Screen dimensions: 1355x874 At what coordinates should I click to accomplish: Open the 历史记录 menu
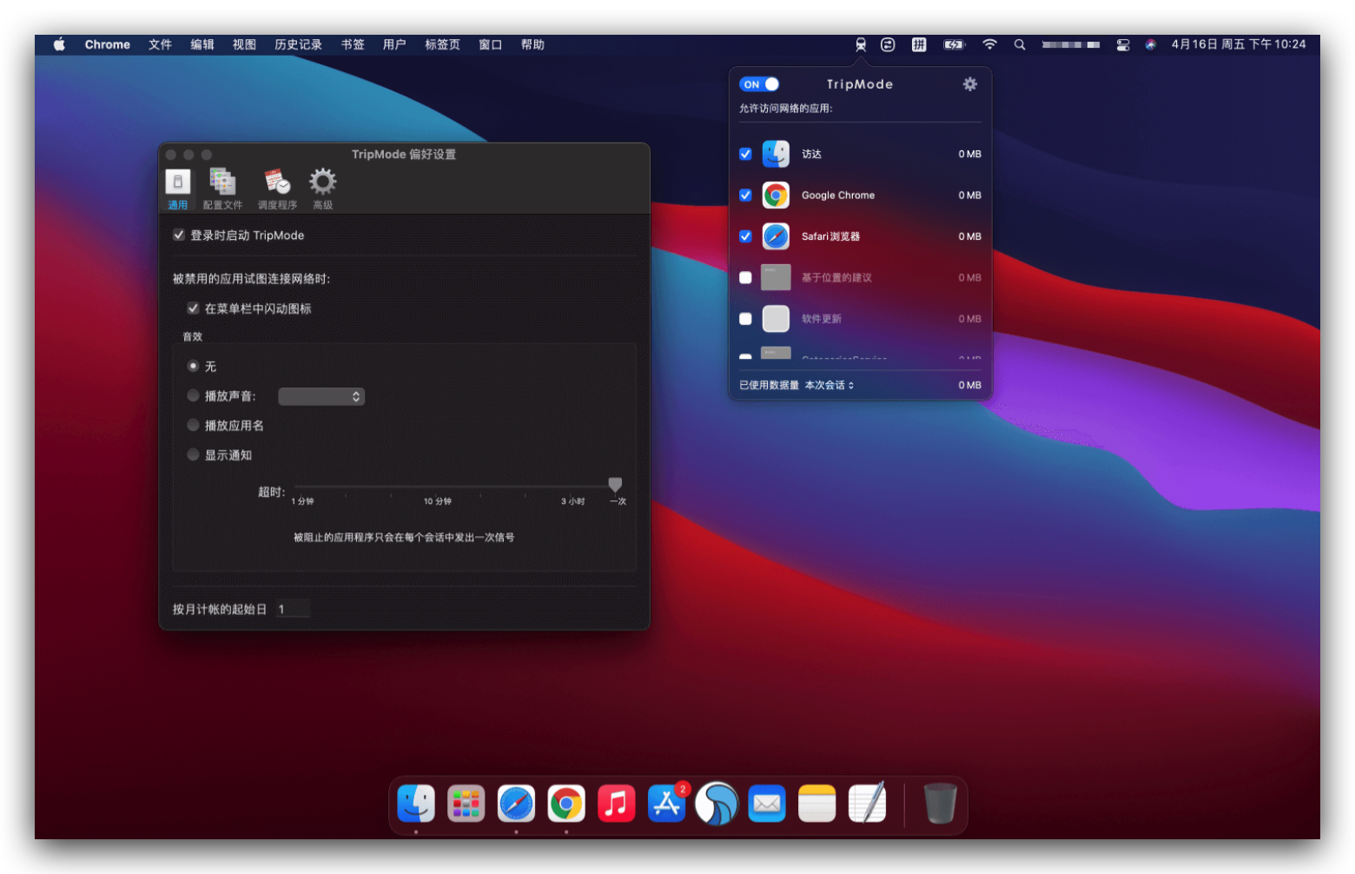pos(298,44)
